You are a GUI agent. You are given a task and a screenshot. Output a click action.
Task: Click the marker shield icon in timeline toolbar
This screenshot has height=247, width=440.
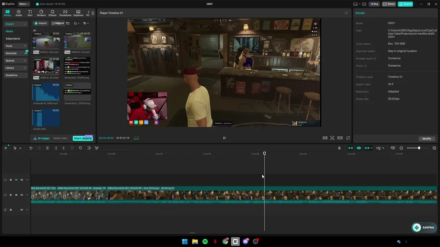[80, 148]
